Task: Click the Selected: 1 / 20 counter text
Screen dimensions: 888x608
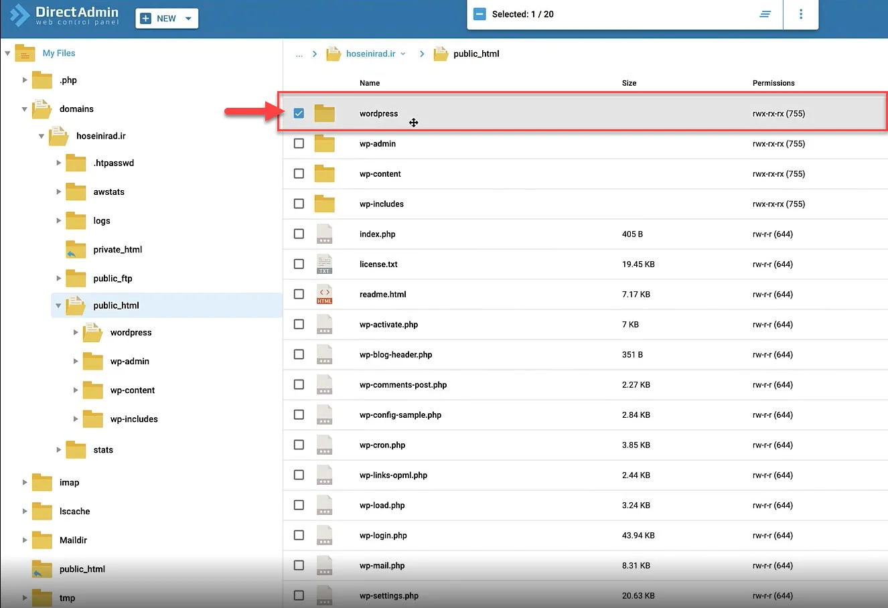Action: coord(522,14)
